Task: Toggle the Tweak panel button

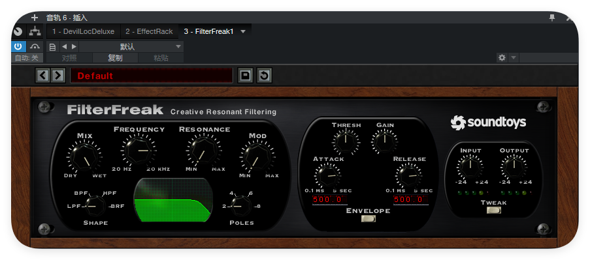Action: click(x=494, y=210)
